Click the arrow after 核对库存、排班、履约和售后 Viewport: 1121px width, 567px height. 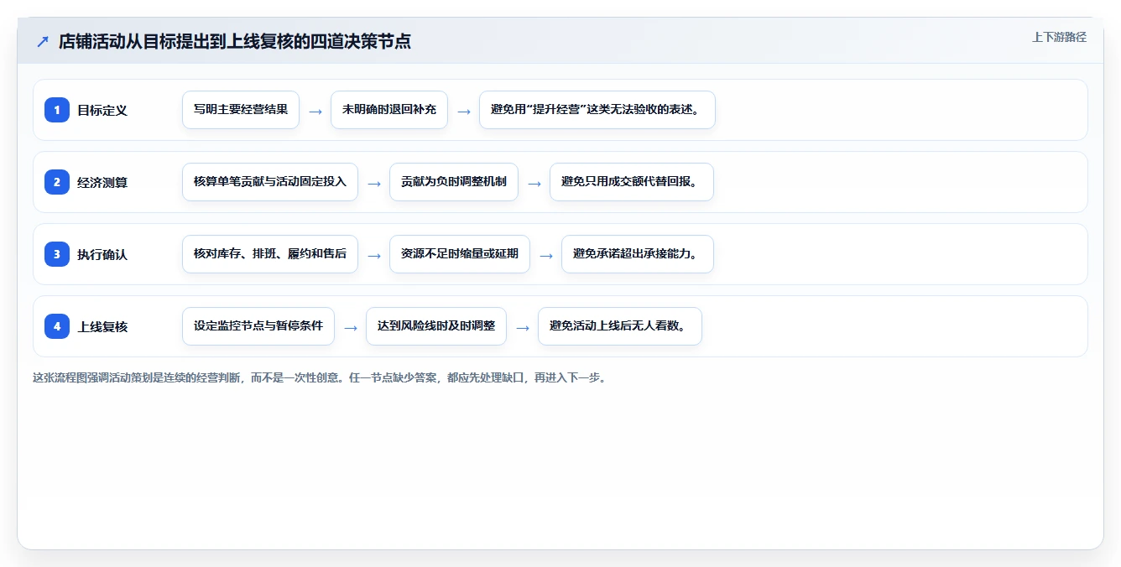point(374,255)
